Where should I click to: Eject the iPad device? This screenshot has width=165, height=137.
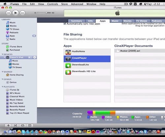[x=35, y=57]
